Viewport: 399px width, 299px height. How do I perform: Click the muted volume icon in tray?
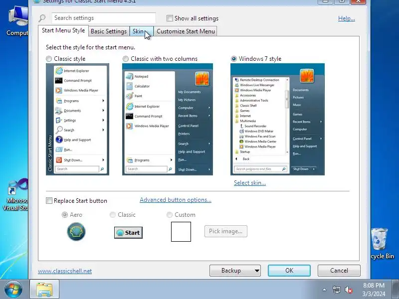point(348,290)
